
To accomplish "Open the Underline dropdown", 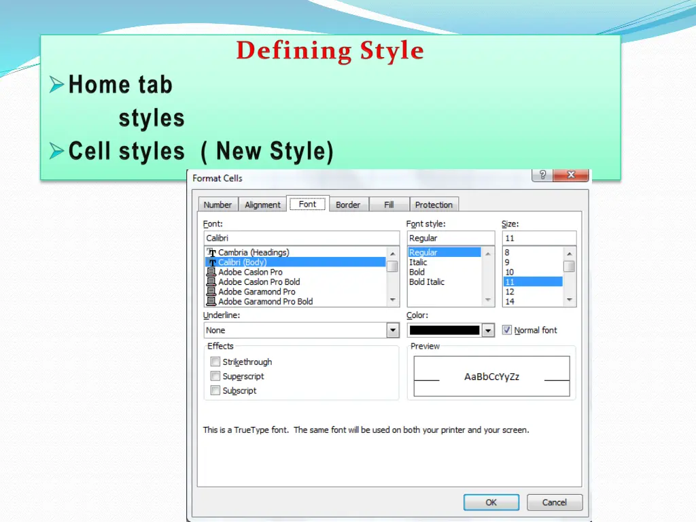I will (393, 330).
